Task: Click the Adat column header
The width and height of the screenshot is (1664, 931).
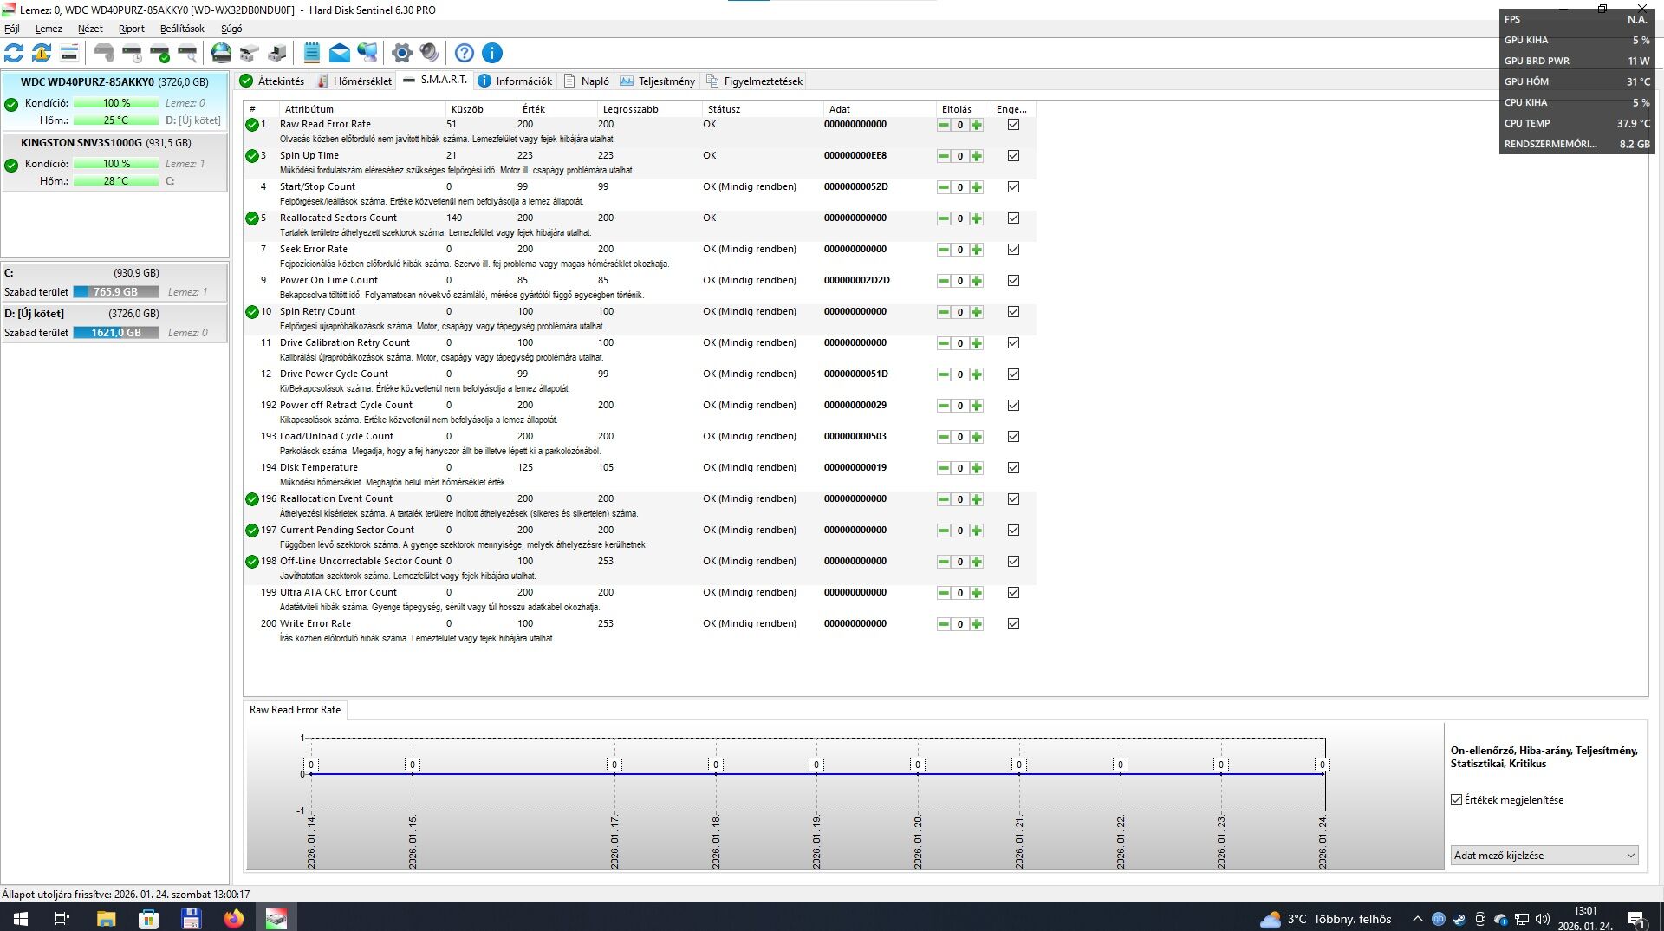Action: pos(880,109)
